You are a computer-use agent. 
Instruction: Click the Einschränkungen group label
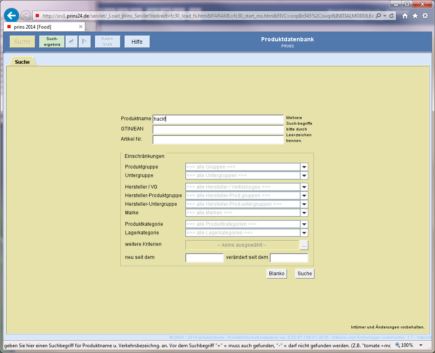pyautogui.click(x=144, y=156)
